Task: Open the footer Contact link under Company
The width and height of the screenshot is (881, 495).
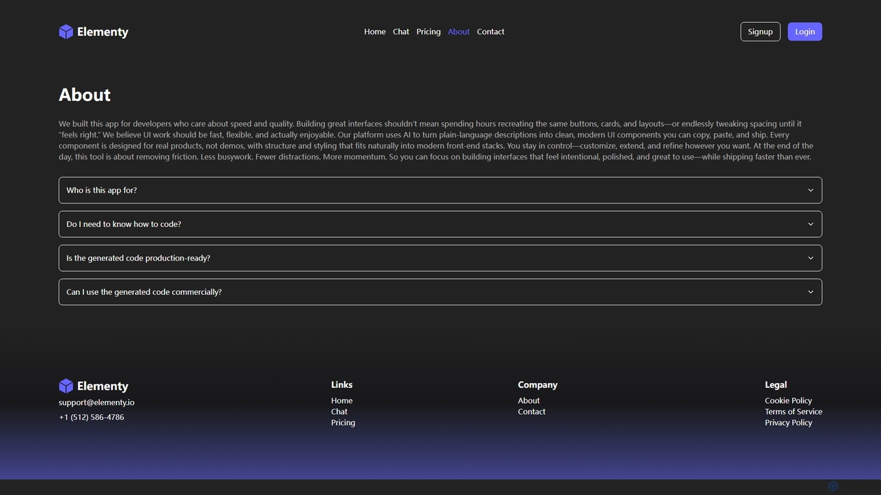Action: (x=531, y=412)
